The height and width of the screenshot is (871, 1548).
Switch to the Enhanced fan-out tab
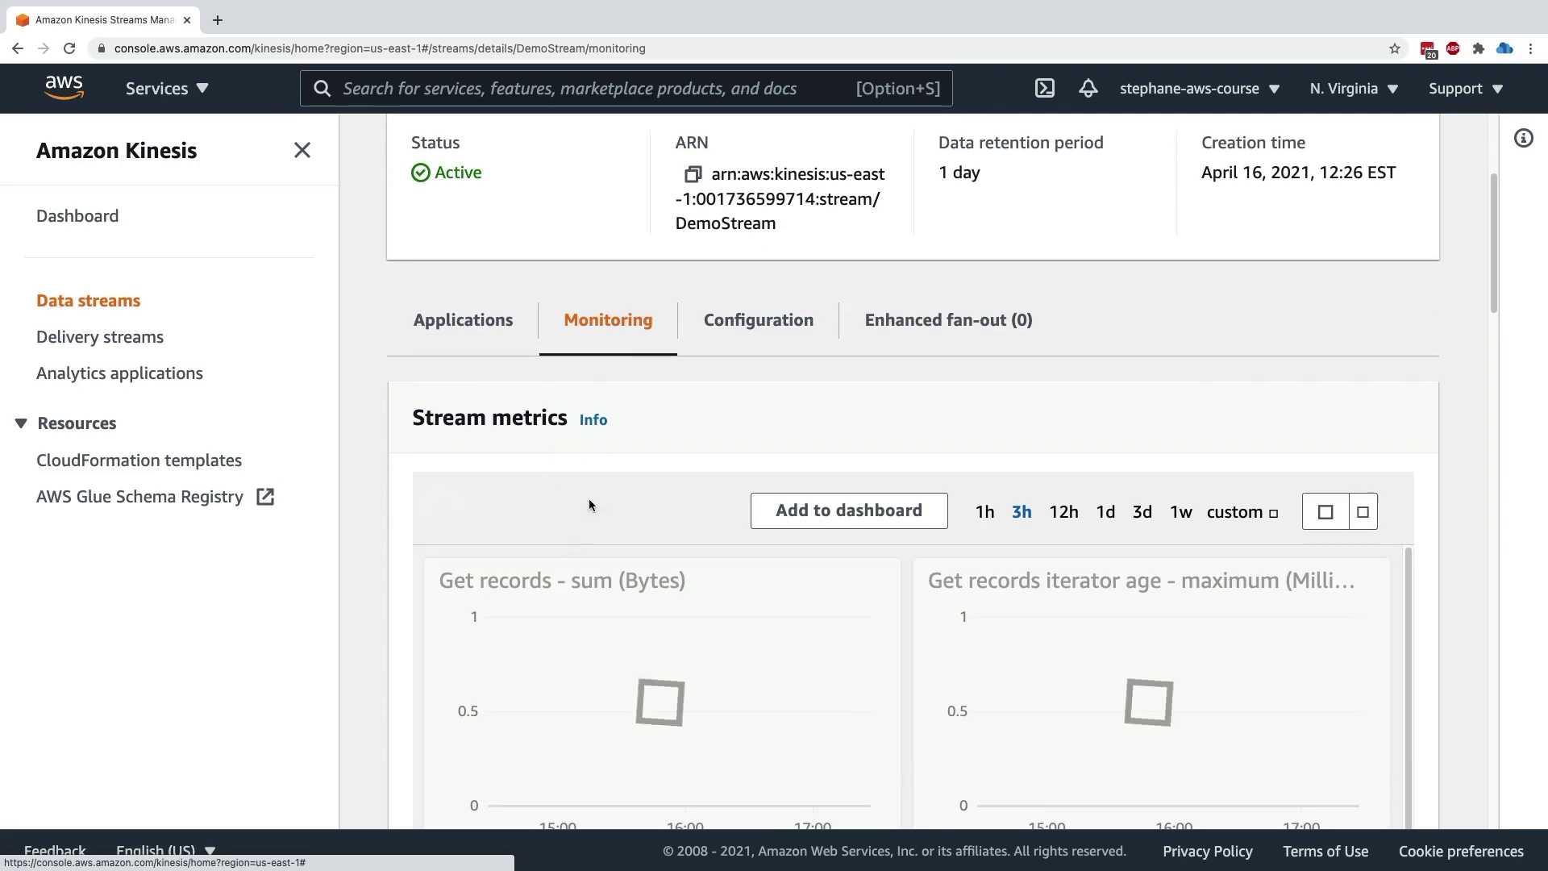tap(948, 320)
